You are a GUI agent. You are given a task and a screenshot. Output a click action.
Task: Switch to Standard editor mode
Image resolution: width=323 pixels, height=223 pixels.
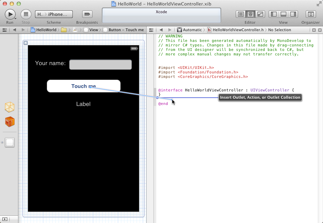(241, 14)
